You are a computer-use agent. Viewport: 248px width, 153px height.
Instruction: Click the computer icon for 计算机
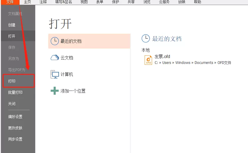click(55, 74)
